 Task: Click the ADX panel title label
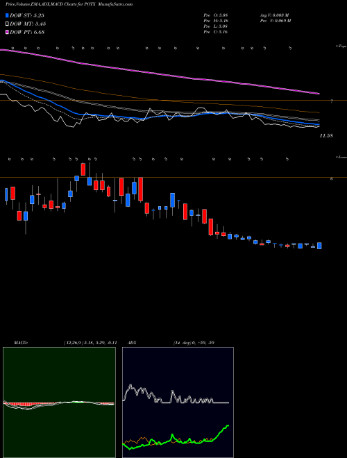pyautogui.click(x=132, y=343)
